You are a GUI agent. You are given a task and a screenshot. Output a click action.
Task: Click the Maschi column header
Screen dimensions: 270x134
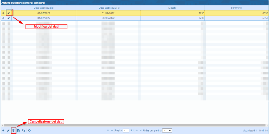click(x=172, y=8)
